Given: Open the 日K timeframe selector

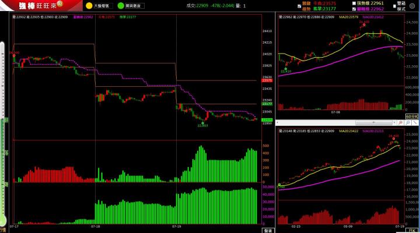Looking at the screenshot, I should tap(413, 231).
